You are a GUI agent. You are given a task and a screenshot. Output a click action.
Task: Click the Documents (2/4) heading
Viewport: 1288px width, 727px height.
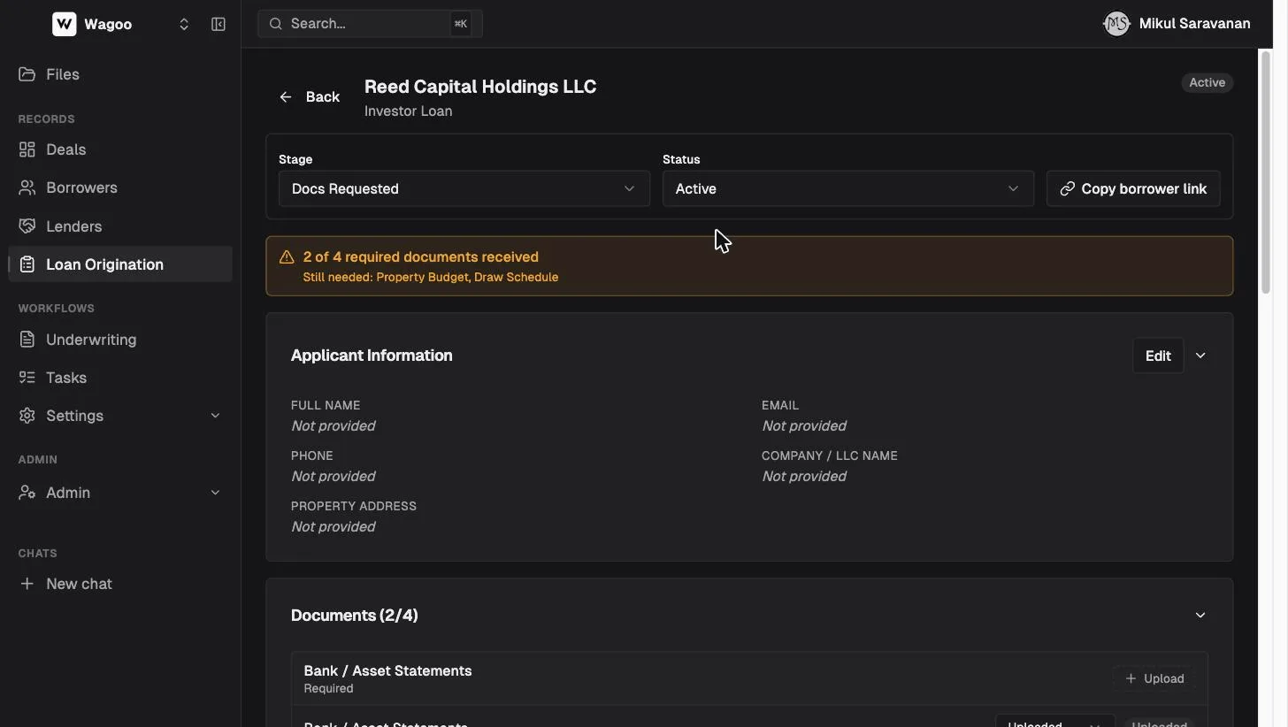click(x=355, y=616)
